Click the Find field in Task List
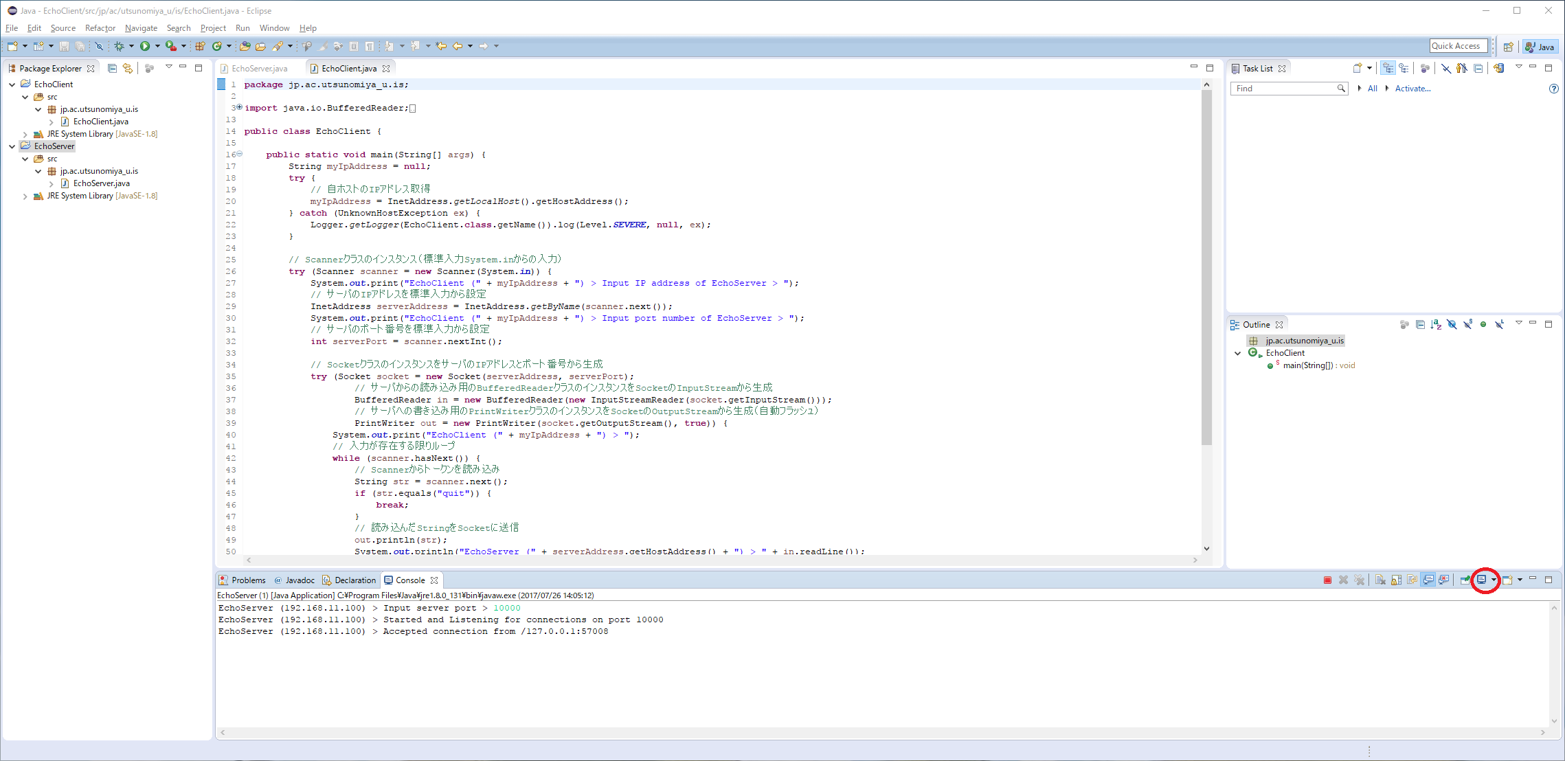Image resolution: width=1565 pixels, height=761 pixels. [1288, 89]
